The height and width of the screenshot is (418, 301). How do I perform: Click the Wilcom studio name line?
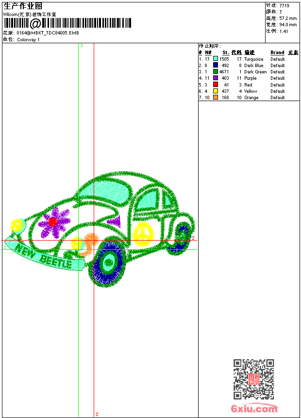[30, 15]
